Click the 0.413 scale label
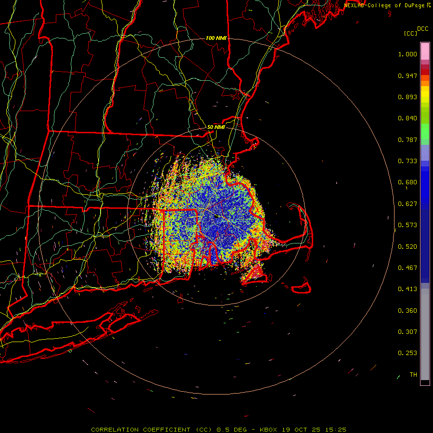 click(x=408, y=289)
